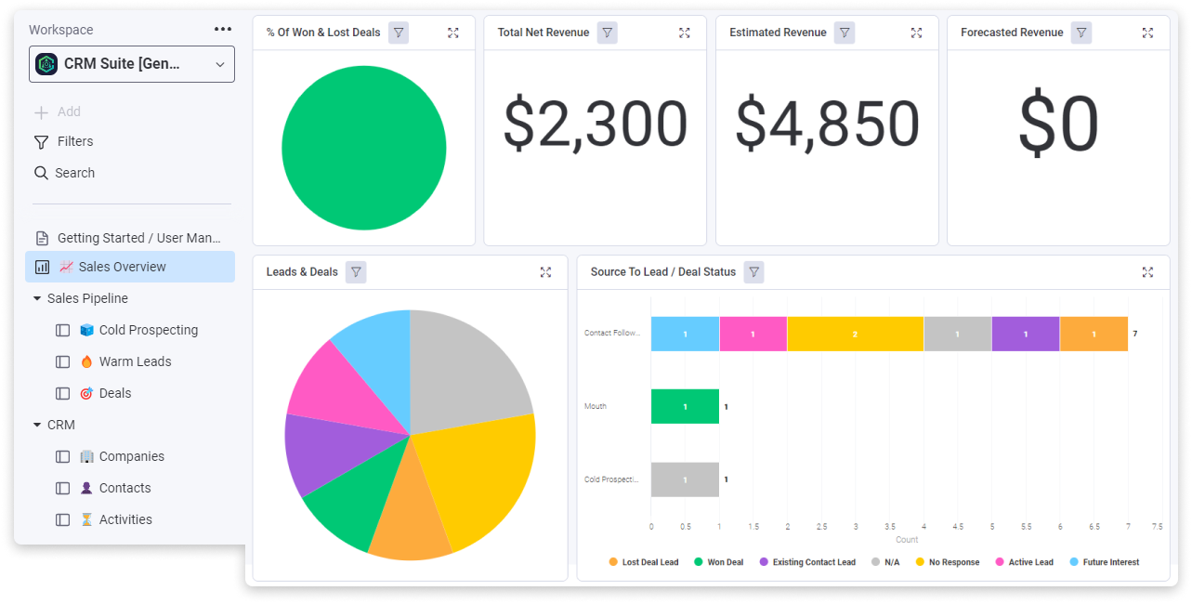Click the Filters button in sidebar

pyautogui.click(x=64, y=141)
